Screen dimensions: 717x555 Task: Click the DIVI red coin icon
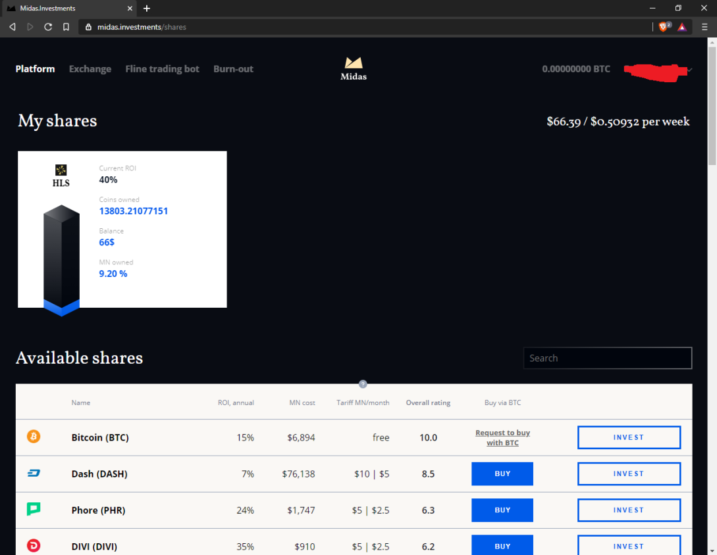pos(34,545)
